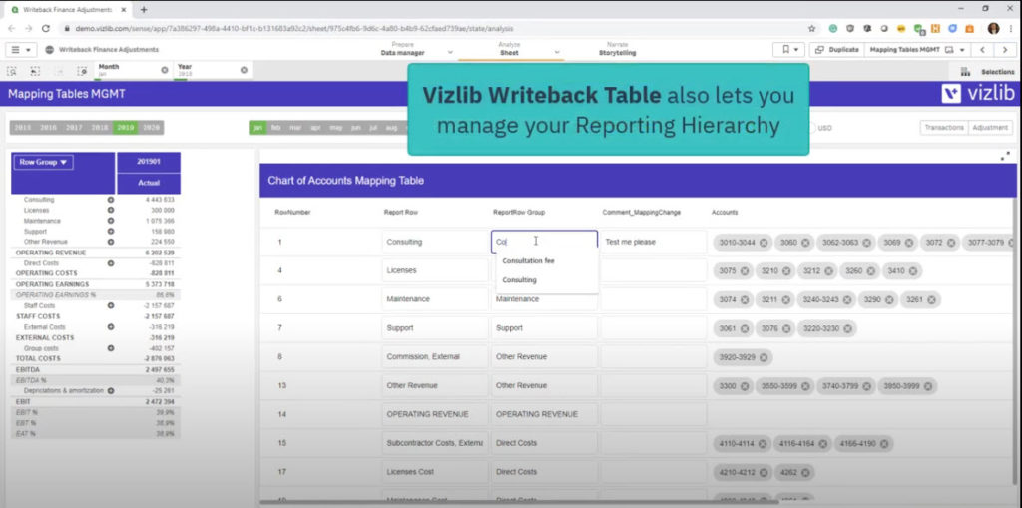Expand the Maintenance row in pivot table
1022x508 pixels.
pos(111,221)
